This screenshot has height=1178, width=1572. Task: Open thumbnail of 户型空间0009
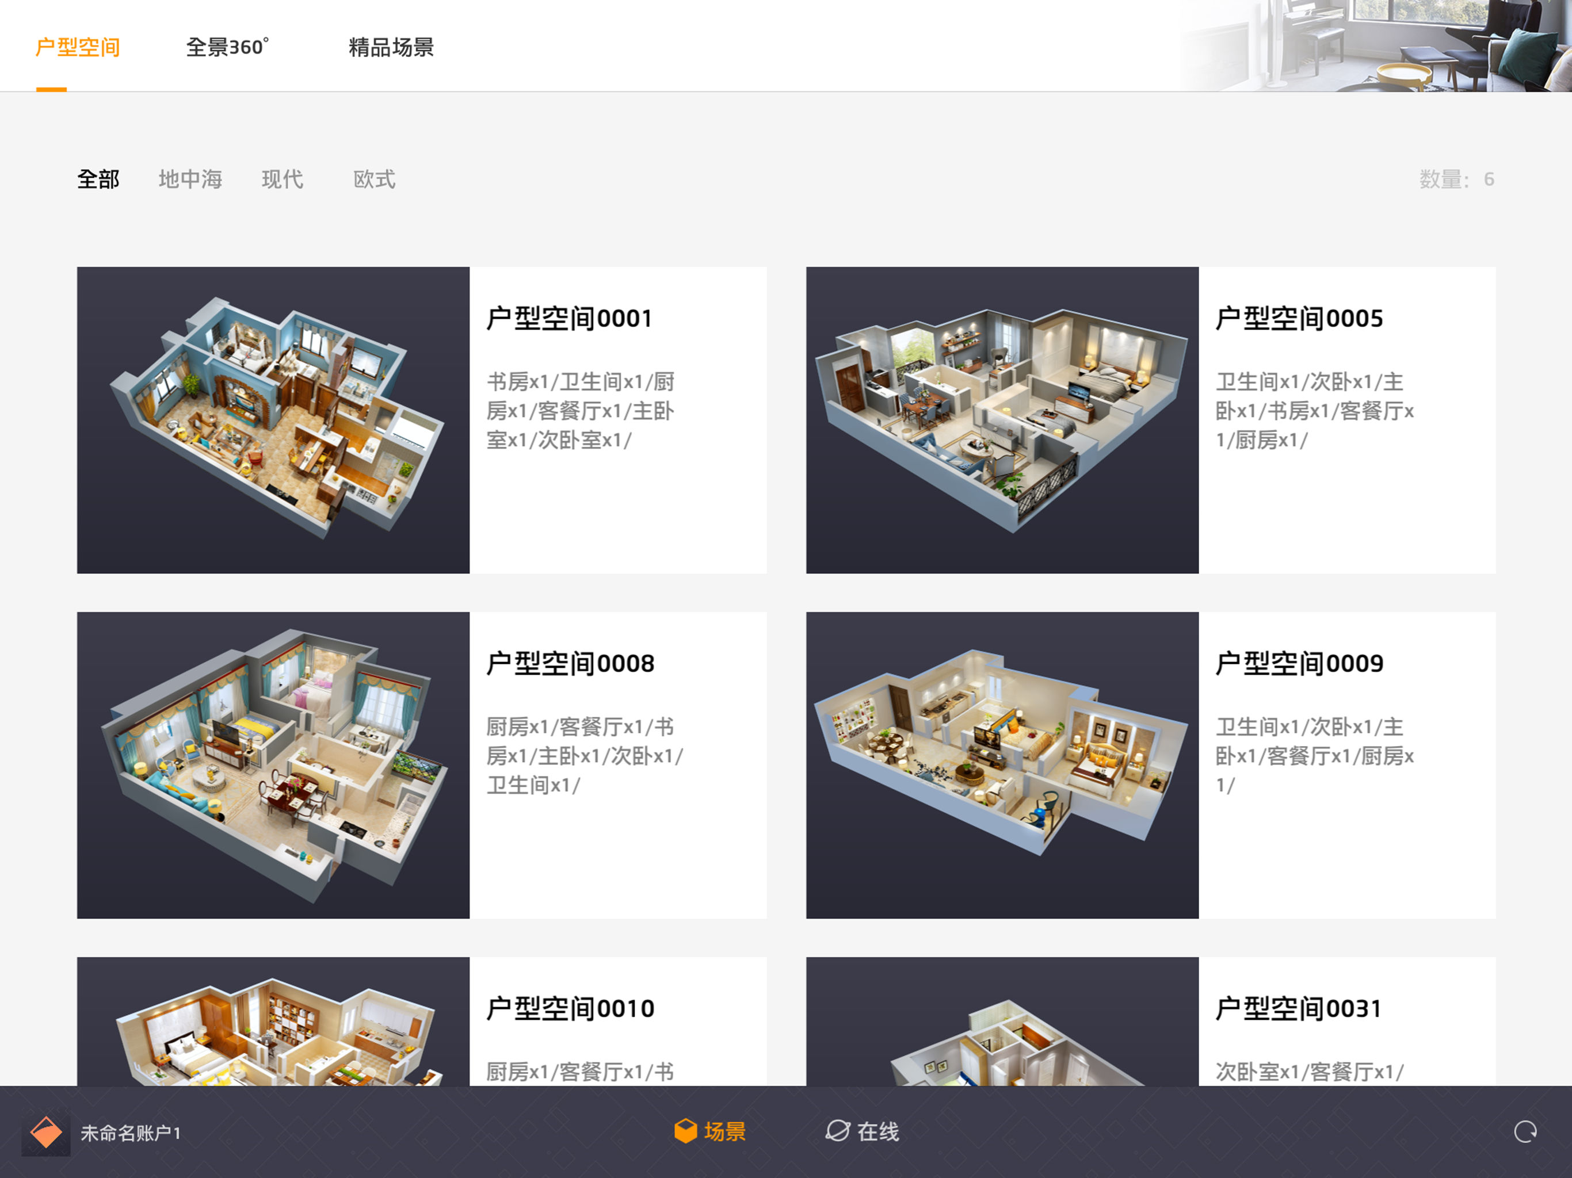[x=1002, y=765]
